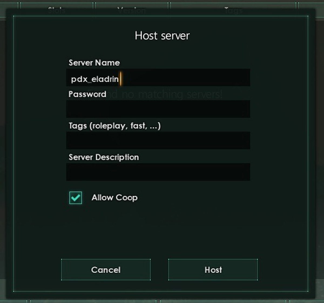Click into the Tags input box
Screen dimensions: 324x303
coord(158,140)
